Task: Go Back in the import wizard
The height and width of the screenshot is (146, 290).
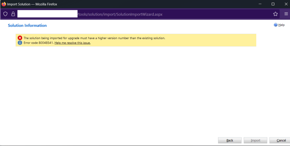Action: (x=230, y=140)
